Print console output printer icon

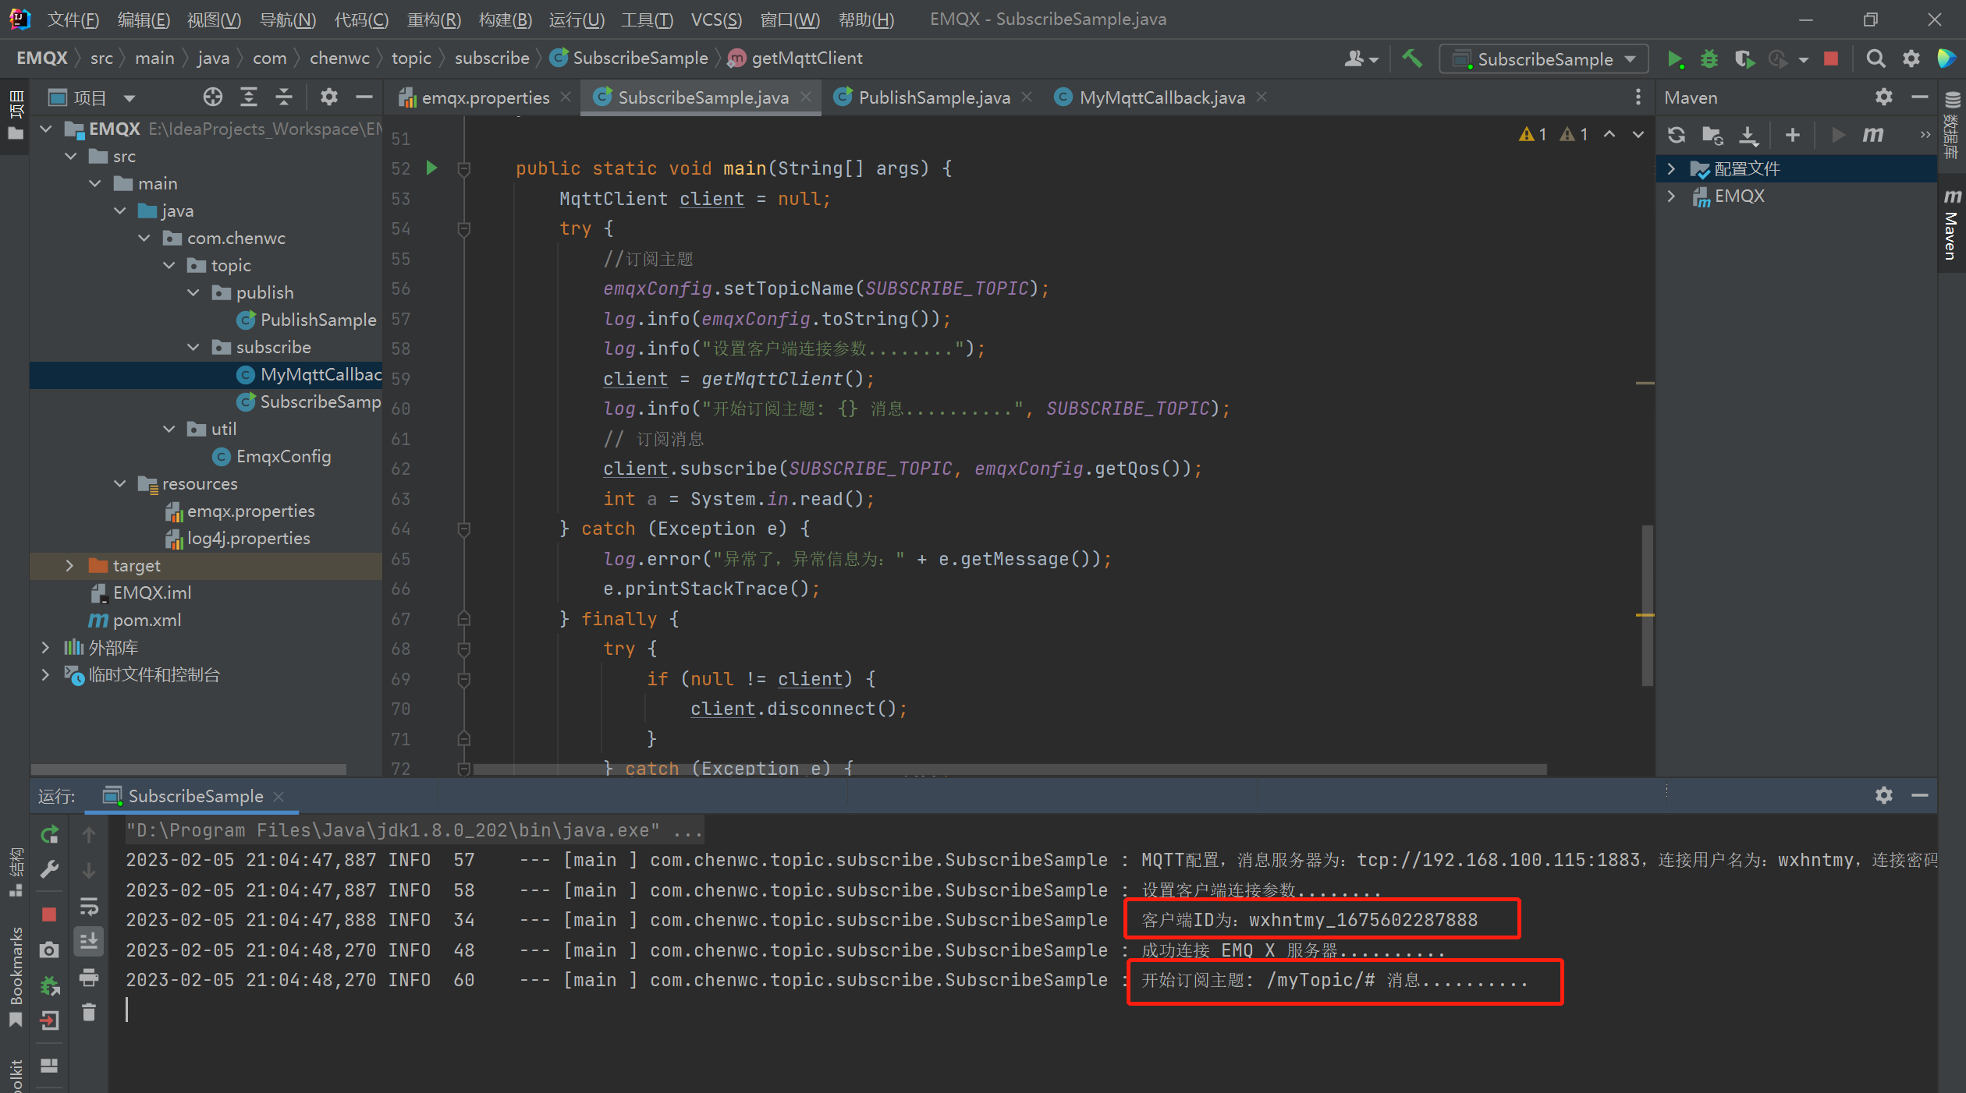pyautogui.click(x=89, y=978)
